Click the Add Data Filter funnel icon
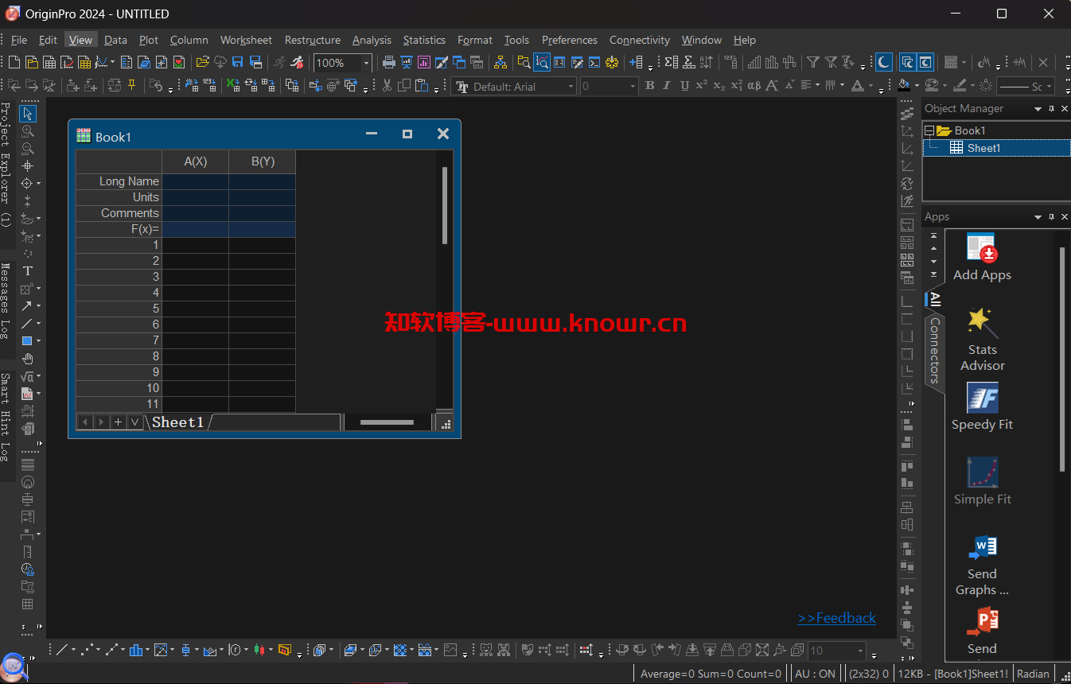Image resolution: width=1071 pixels, height=684 pixels. pos(813,62)
